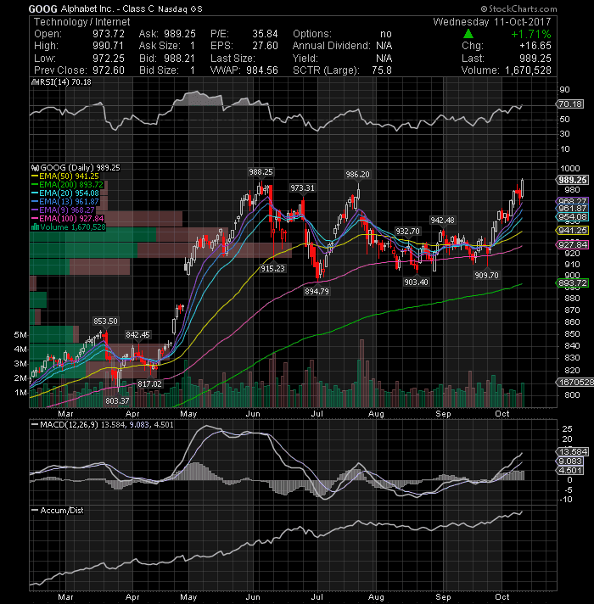Image resolution: width=594 pixels, height=604 pixels.
Task: Click the EMA(13) 961.87 legend entry
Action: [x=65, y=201]
